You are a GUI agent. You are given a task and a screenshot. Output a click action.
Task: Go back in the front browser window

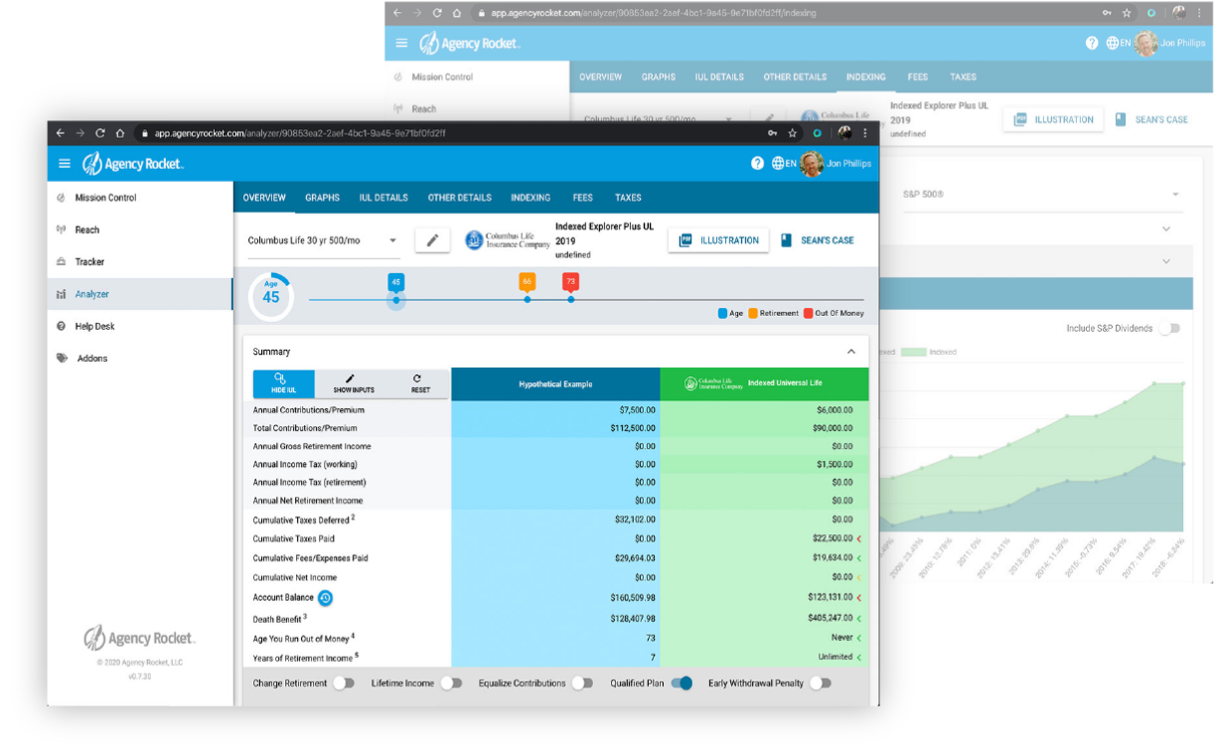[x=61, y=133]
